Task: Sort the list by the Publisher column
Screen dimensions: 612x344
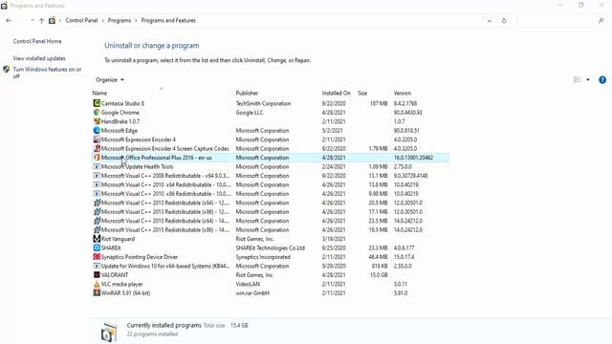Action: click(247, 94)
